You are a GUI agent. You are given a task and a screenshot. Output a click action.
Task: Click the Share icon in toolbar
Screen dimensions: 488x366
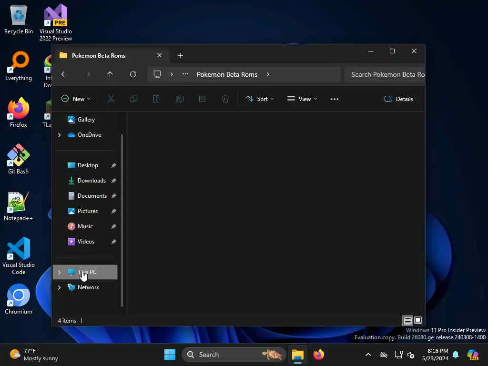click(x=202, y=99)
